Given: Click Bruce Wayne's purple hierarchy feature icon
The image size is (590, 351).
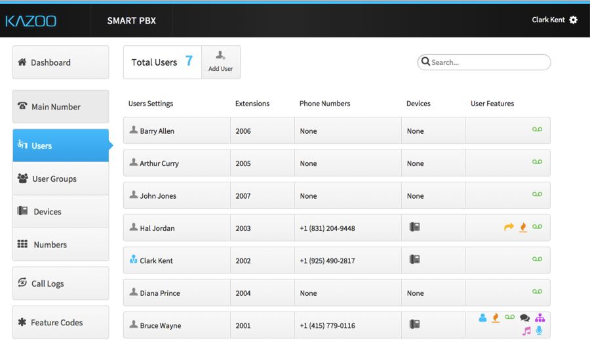Looking at the screenshot, I should [x=540, y=318].
